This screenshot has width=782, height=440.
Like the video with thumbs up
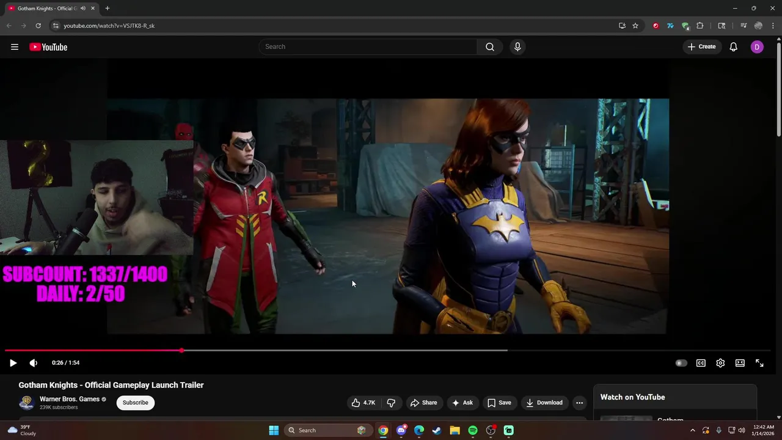(363, 403)
